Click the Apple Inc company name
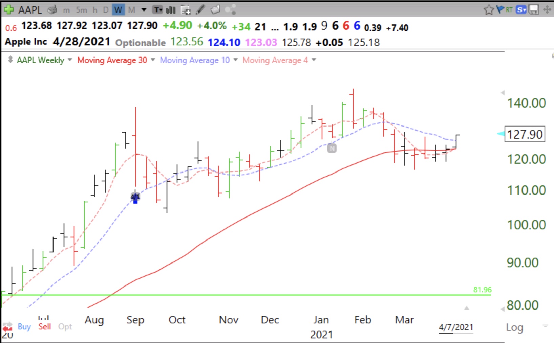The image size is (554, 343). click(26, 42)
